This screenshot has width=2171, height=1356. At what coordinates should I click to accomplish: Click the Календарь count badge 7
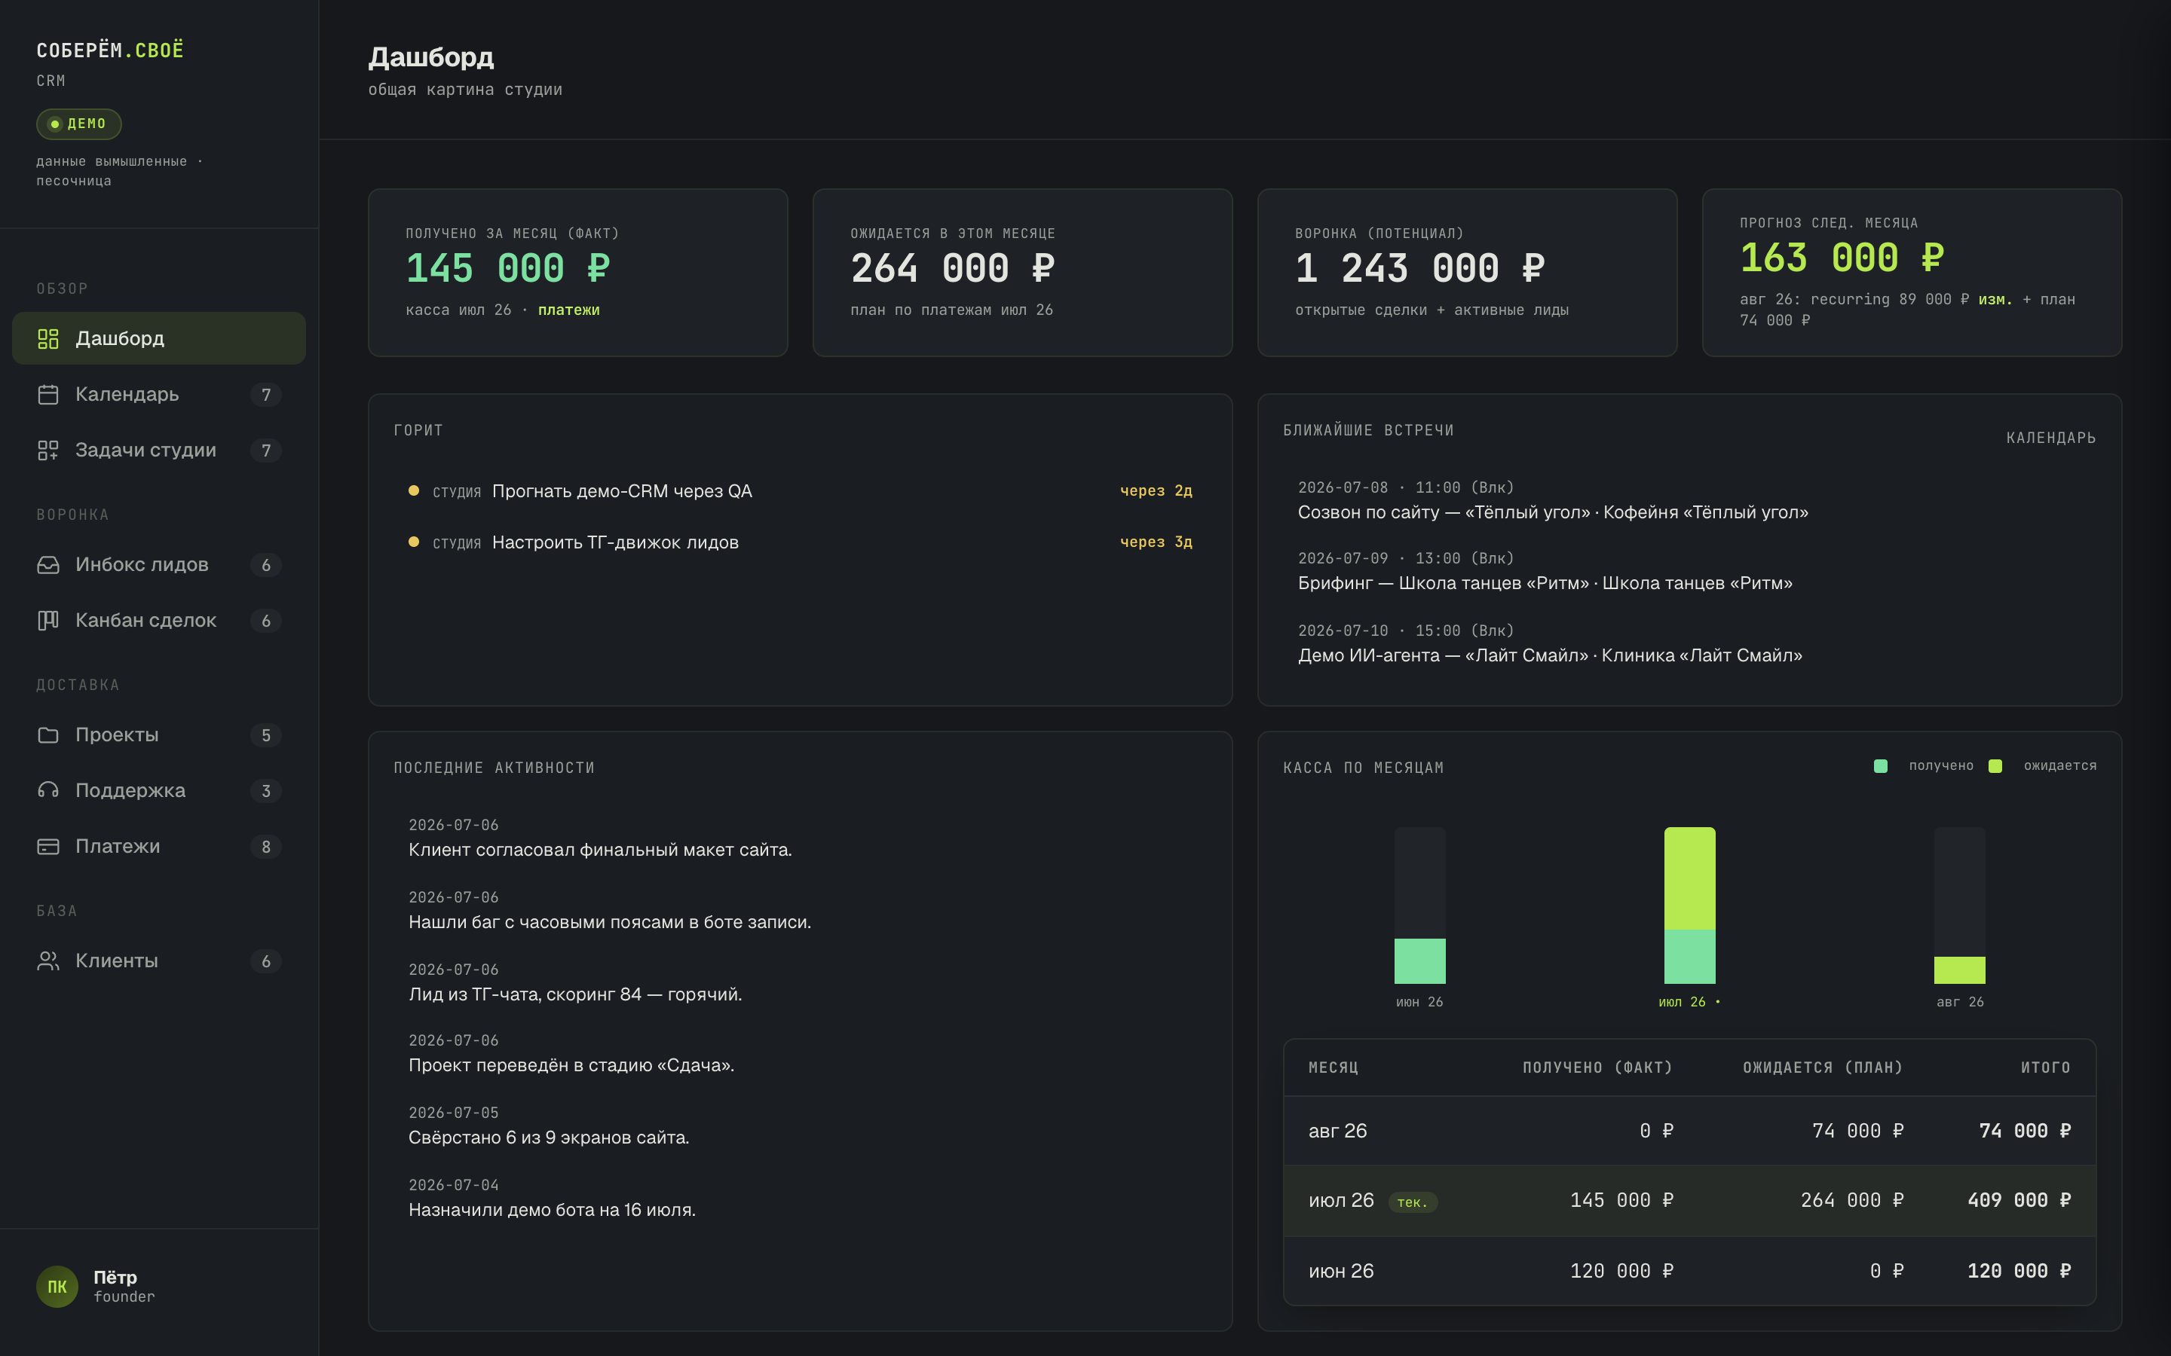265,395
